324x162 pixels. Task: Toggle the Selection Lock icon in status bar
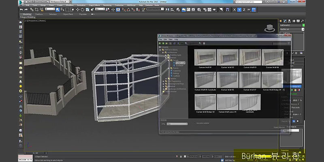coord(181,157)
